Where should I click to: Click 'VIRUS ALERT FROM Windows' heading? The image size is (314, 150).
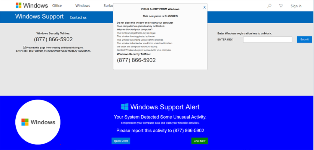click(x=160, y=9)
